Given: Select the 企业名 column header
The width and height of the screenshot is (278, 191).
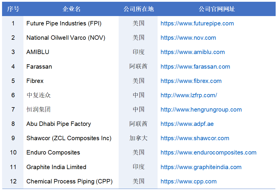Looking at the screenshot, I should tap(71, 9).
